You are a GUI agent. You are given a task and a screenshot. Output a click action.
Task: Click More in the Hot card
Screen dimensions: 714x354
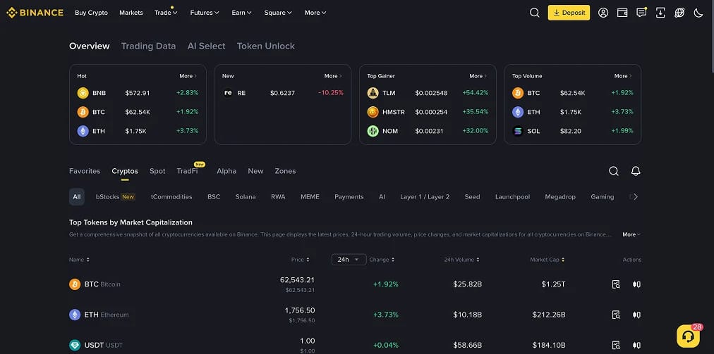click(188, 76)
